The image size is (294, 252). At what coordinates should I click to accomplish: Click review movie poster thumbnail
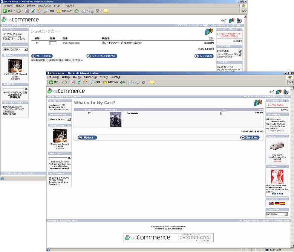(277, 177)
